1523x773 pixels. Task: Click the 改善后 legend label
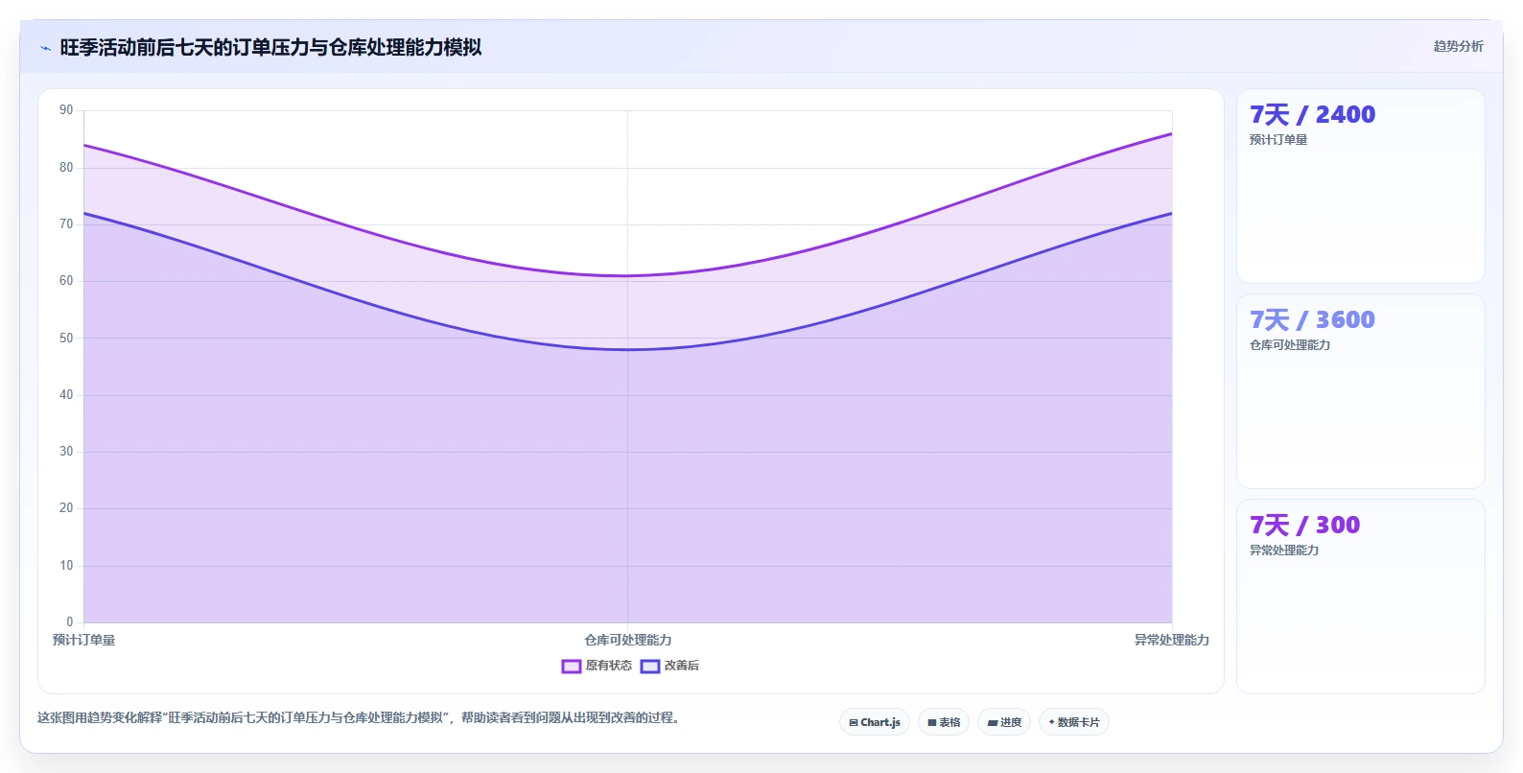[x=682, y=666]
